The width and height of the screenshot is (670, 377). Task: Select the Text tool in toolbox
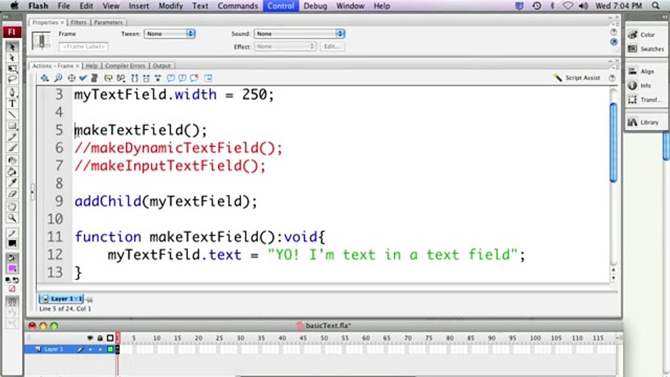(x=12, y=103)
